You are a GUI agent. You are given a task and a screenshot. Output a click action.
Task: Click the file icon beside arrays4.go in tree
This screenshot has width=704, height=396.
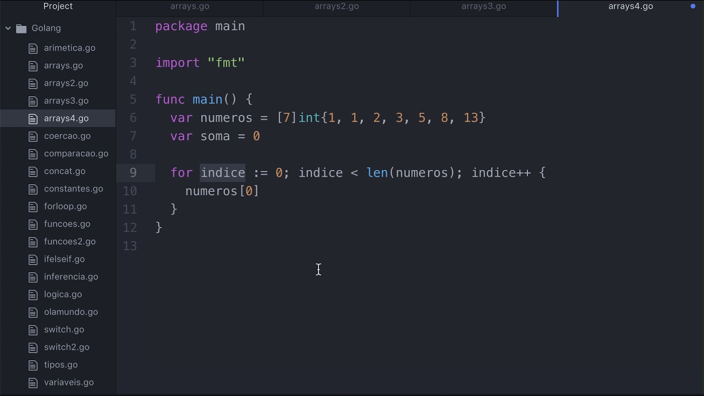click(33, 118)
